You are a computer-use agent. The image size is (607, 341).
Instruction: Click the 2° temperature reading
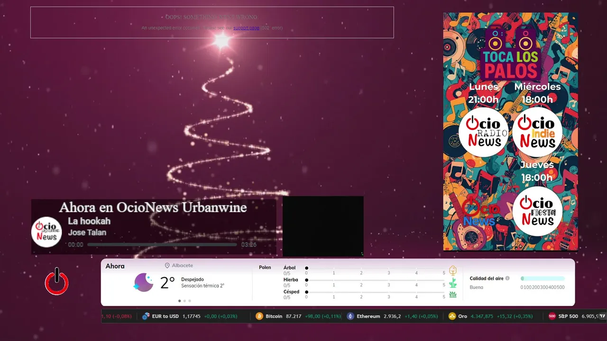point(167,283)
